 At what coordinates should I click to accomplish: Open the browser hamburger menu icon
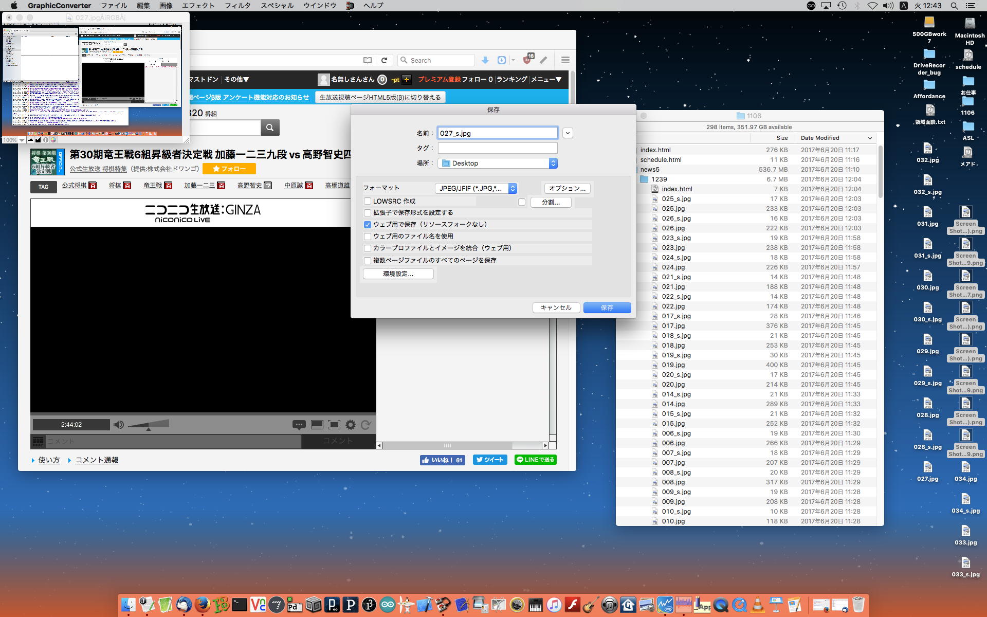click(565, 60)
